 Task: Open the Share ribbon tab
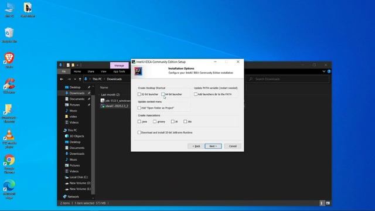tap(91, 72)
